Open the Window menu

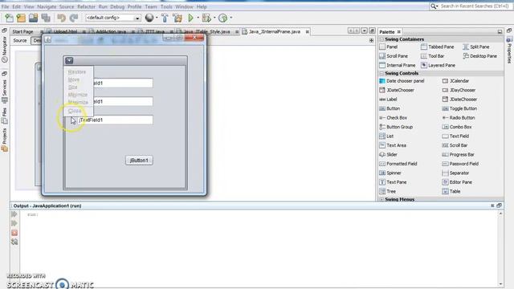click(x=184, y=6)
